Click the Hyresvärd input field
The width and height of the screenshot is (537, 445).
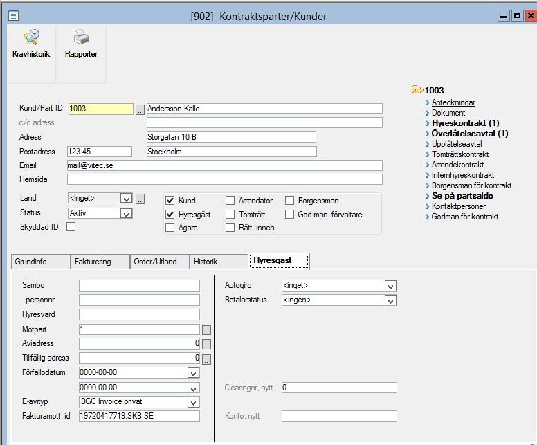139,314
